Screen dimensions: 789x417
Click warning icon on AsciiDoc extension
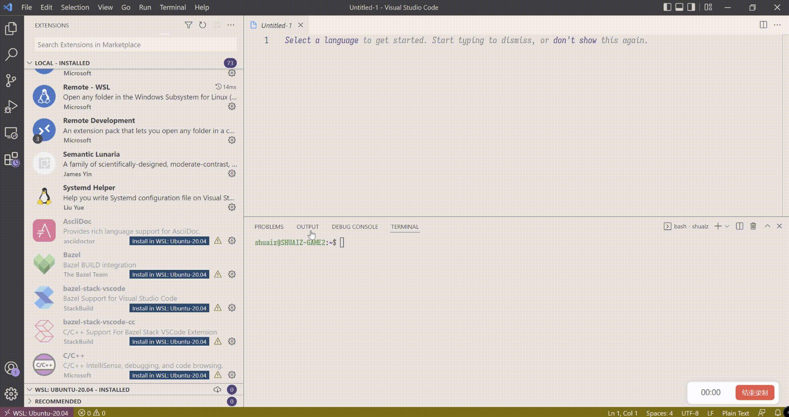tap(218, 241)
